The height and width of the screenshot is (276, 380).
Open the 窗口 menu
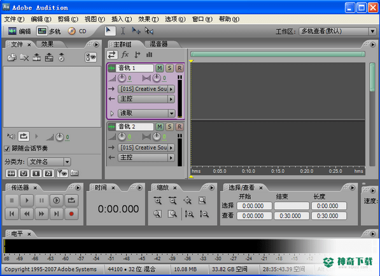tap(202, 19)
